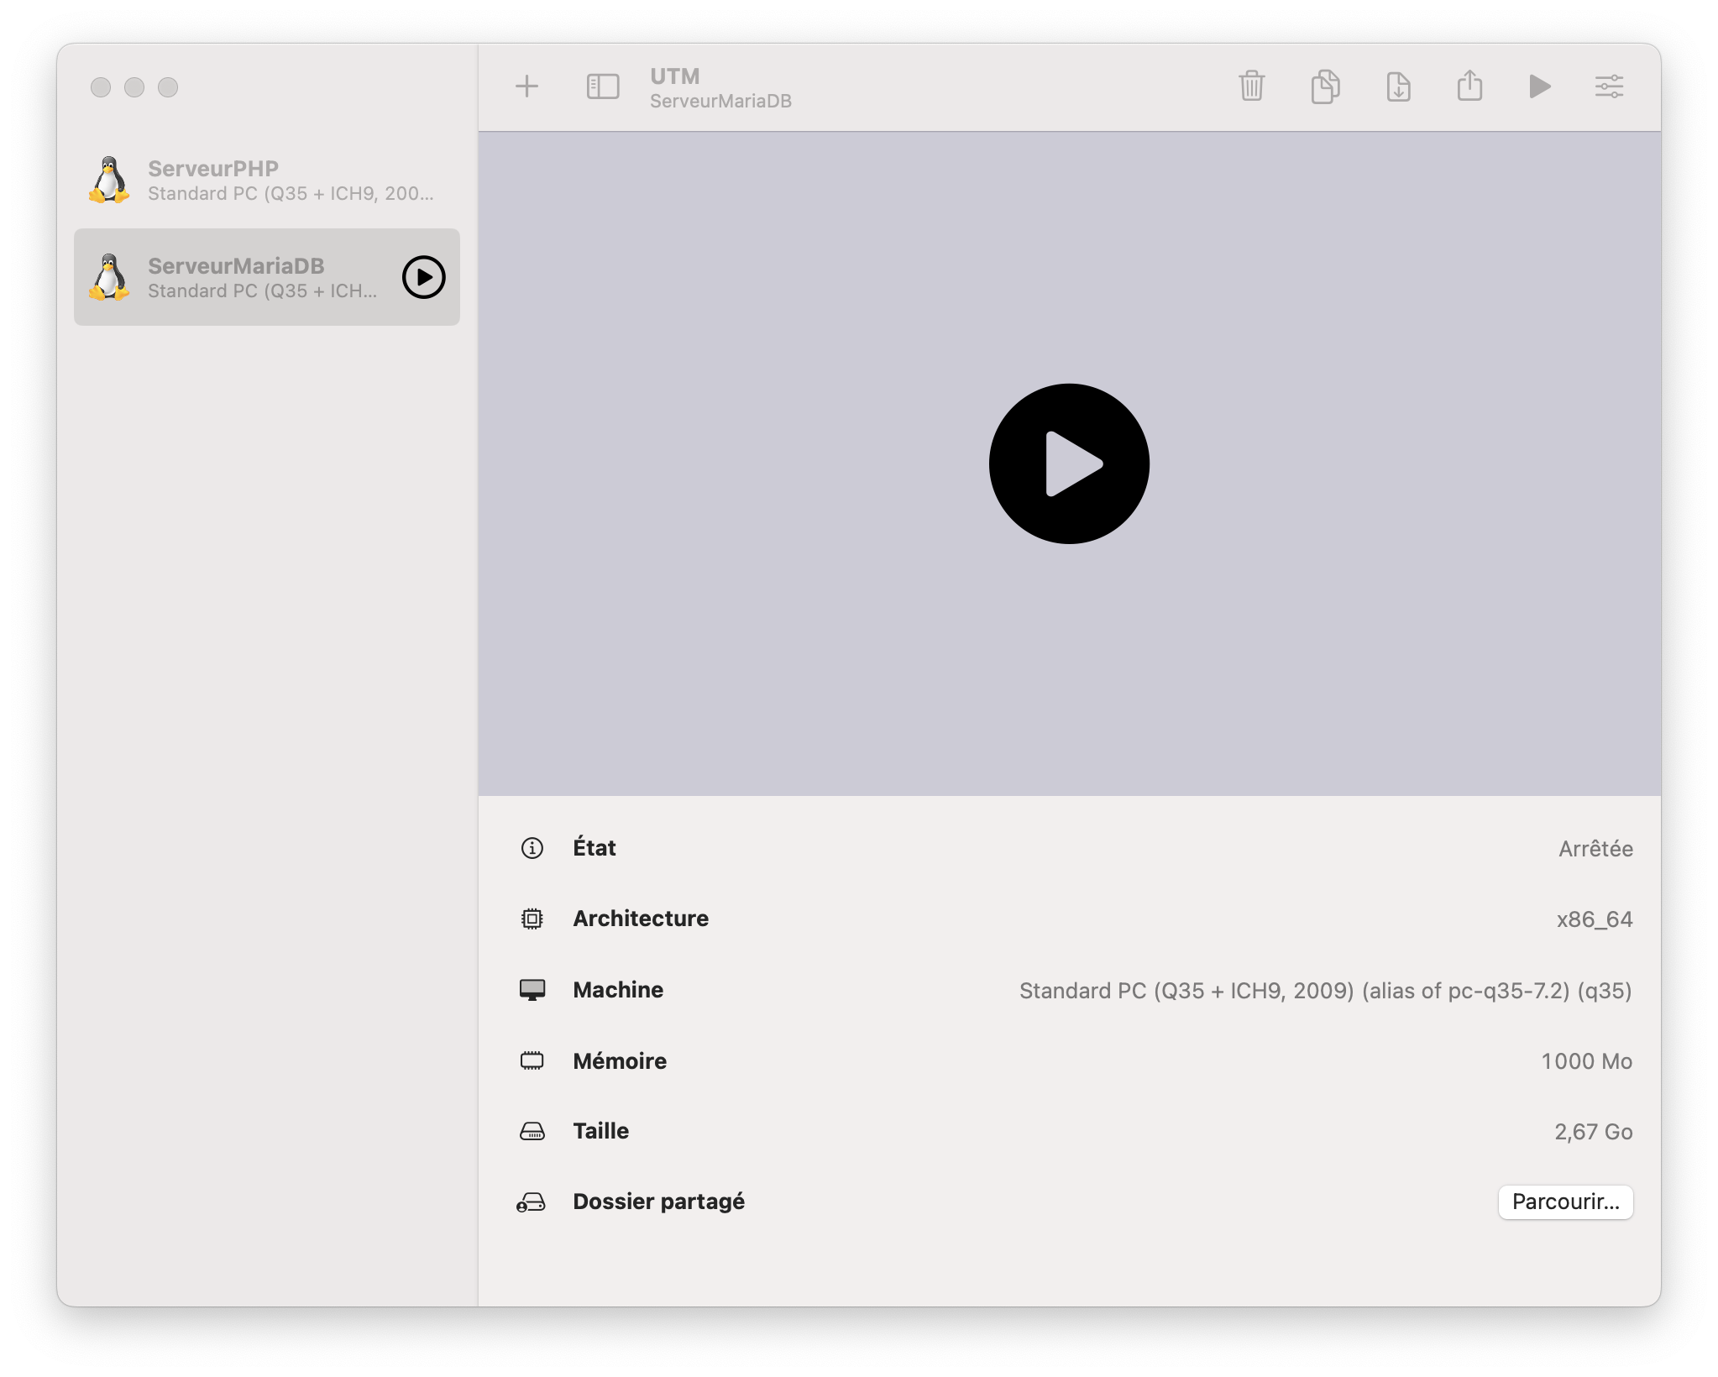Click the Architecture chip icon
Viewport: 1718px width, 1377px height.
[532, 919]
